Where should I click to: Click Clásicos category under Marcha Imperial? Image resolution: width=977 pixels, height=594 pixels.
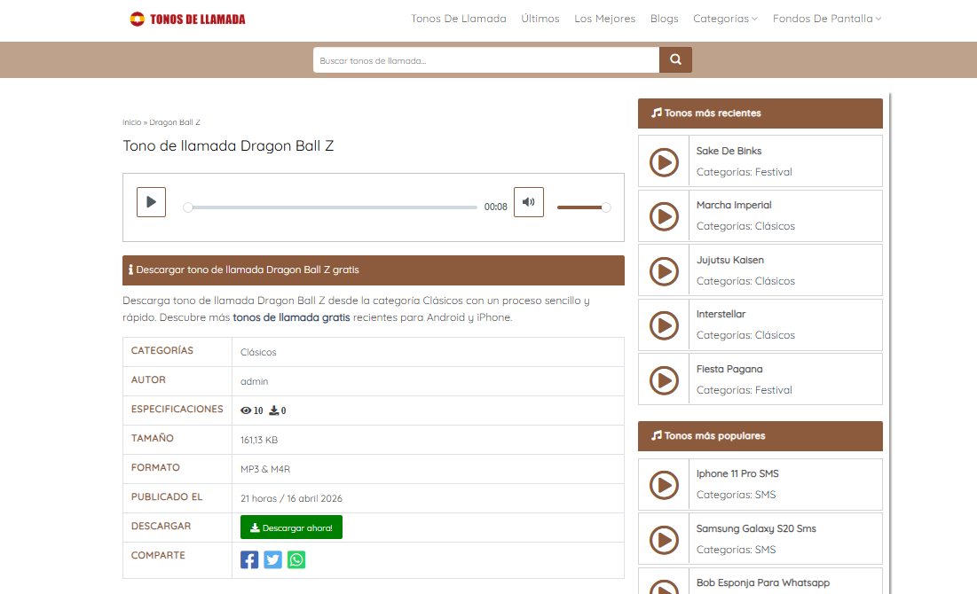(775, 227)
